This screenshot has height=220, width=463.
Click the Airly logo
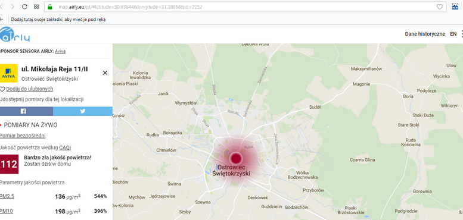[15, 34]
